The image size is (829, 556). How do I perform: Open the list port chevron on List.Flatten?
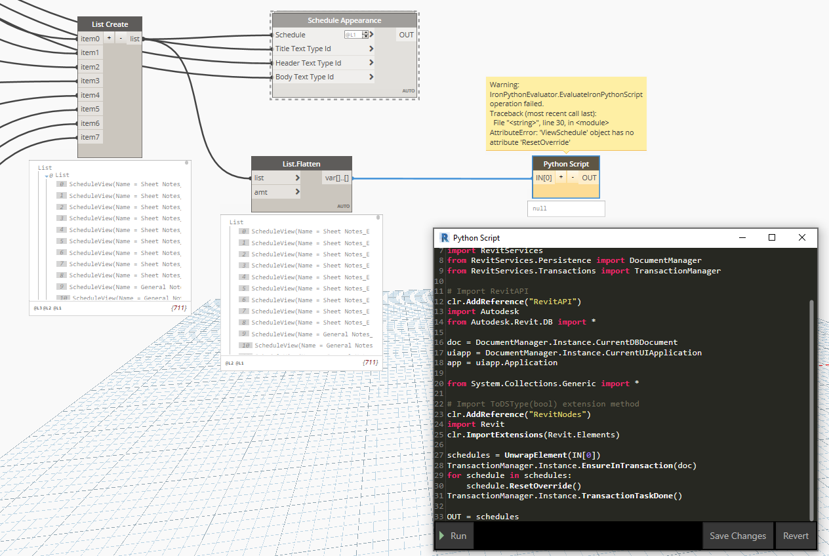click(x=298, y=178)
